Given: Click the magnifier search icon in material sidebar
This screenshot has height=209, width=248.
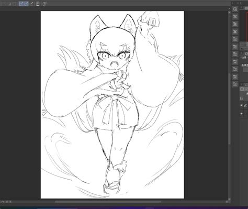Looking at the screenshot, I should tap(235, 9).
